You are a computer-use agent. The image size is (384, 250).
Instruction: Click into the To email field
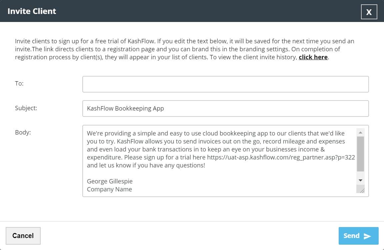(x=225, y=84)
